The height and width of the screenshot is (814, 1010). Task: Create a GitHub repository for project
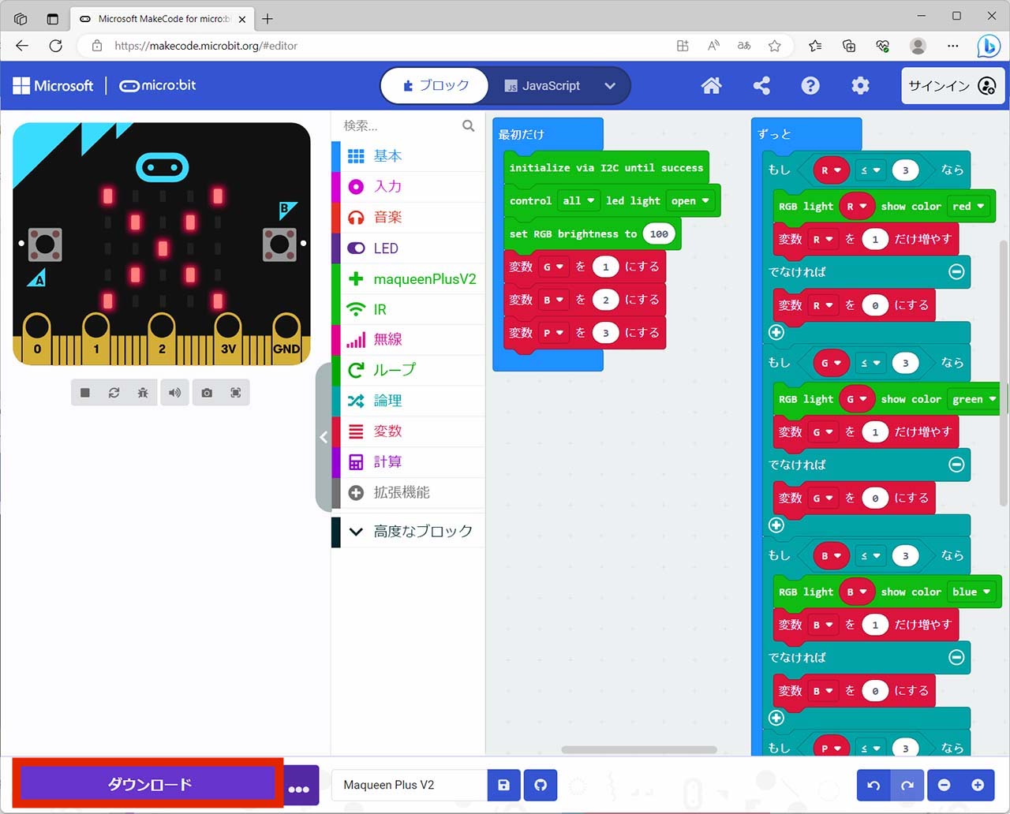tap(541, 785)
